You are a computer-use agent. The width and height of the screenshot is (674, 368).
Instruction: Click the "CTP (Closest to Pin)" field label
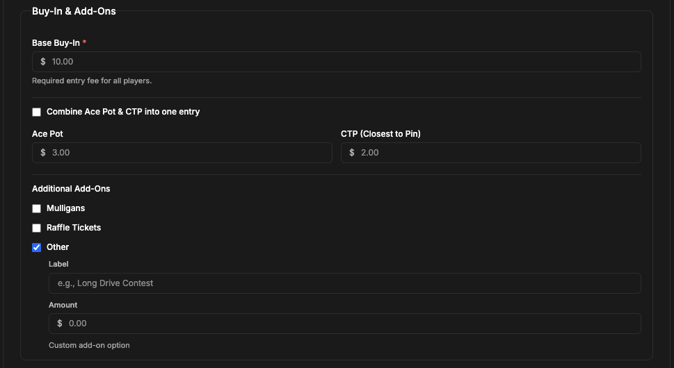pos(380,133)
